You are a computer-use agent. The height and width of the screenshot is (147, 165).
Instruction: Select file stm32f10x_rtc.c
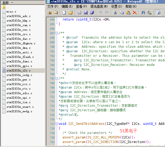click(x=19, y=89)
